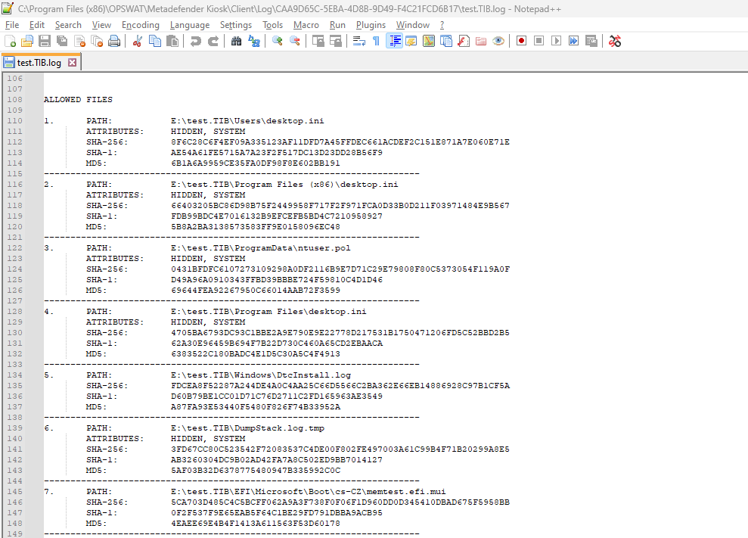Close the test.TIB.log tab with its X
This screenshot has height=538, width=748.
[x=72, y=63]
